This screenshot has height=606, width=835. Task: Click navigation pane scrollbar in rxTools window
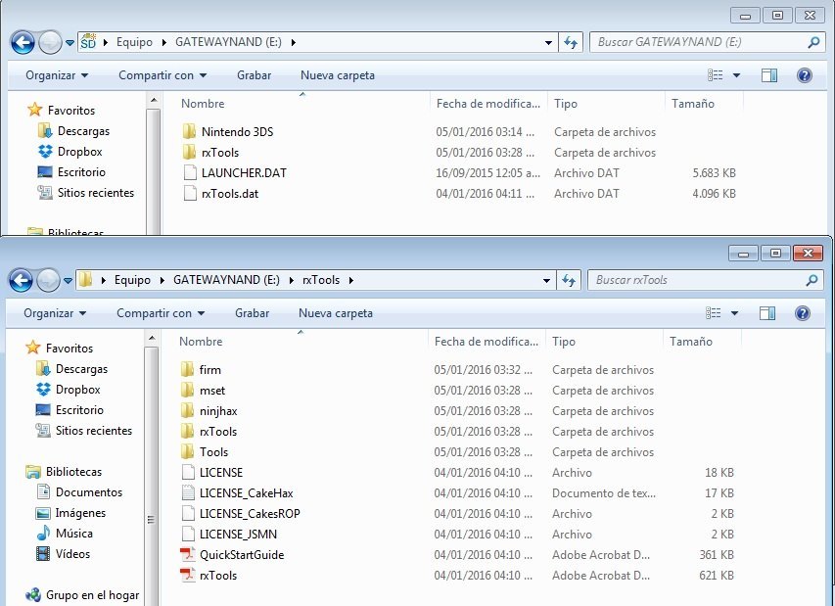click(x=151, y=519)
